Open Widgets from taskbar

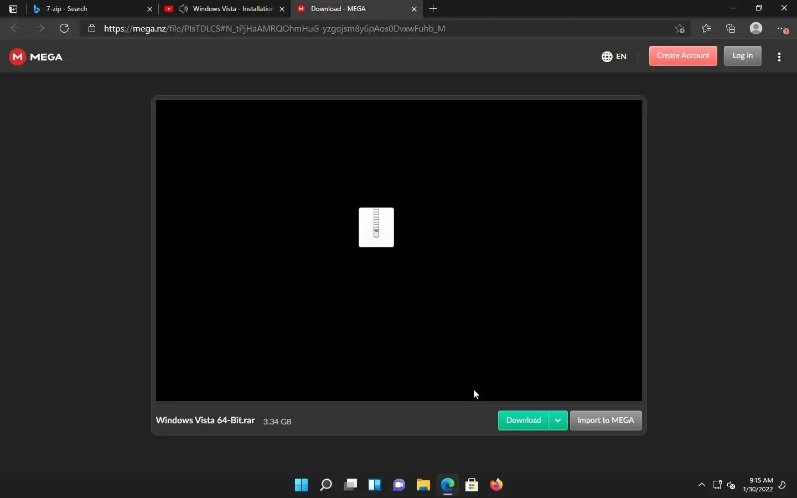click(x=375, y=485)
